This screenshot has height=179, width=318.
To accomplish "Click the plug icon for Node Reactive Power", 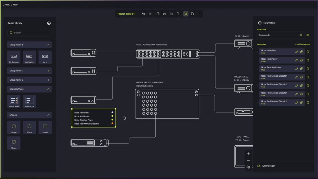I will pos(302,69).
